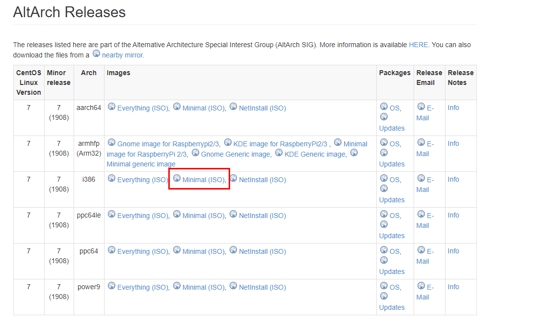Download ppc64 Minimal (ISO)

click(x=203, y=251)
